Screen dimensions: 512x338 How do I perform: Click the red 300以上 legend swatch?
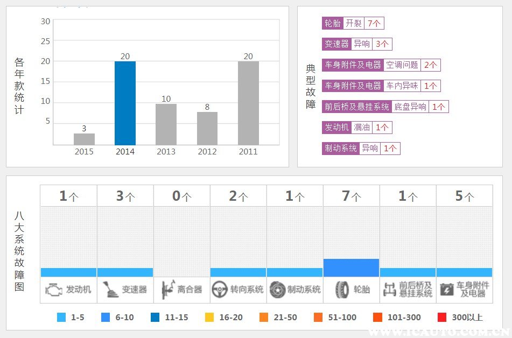point(442,317)
